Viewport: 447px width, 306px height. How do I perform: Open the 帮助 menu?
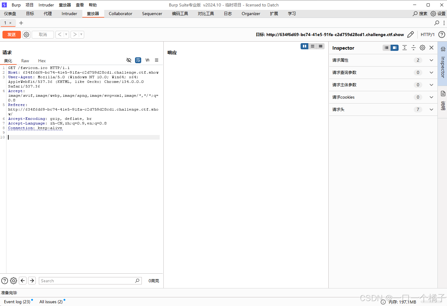93,5
